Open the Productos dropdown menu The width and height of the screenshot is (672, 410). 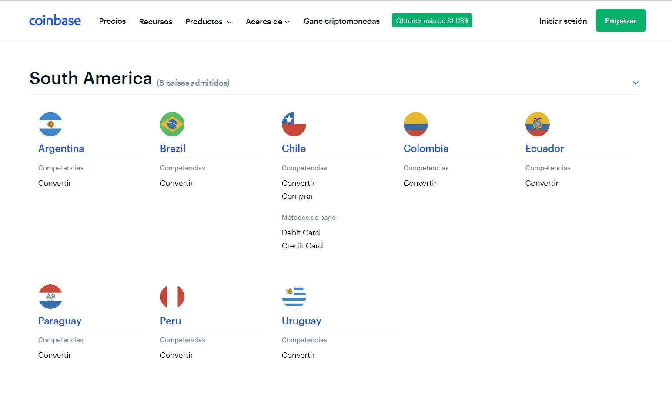pos(208,21)
